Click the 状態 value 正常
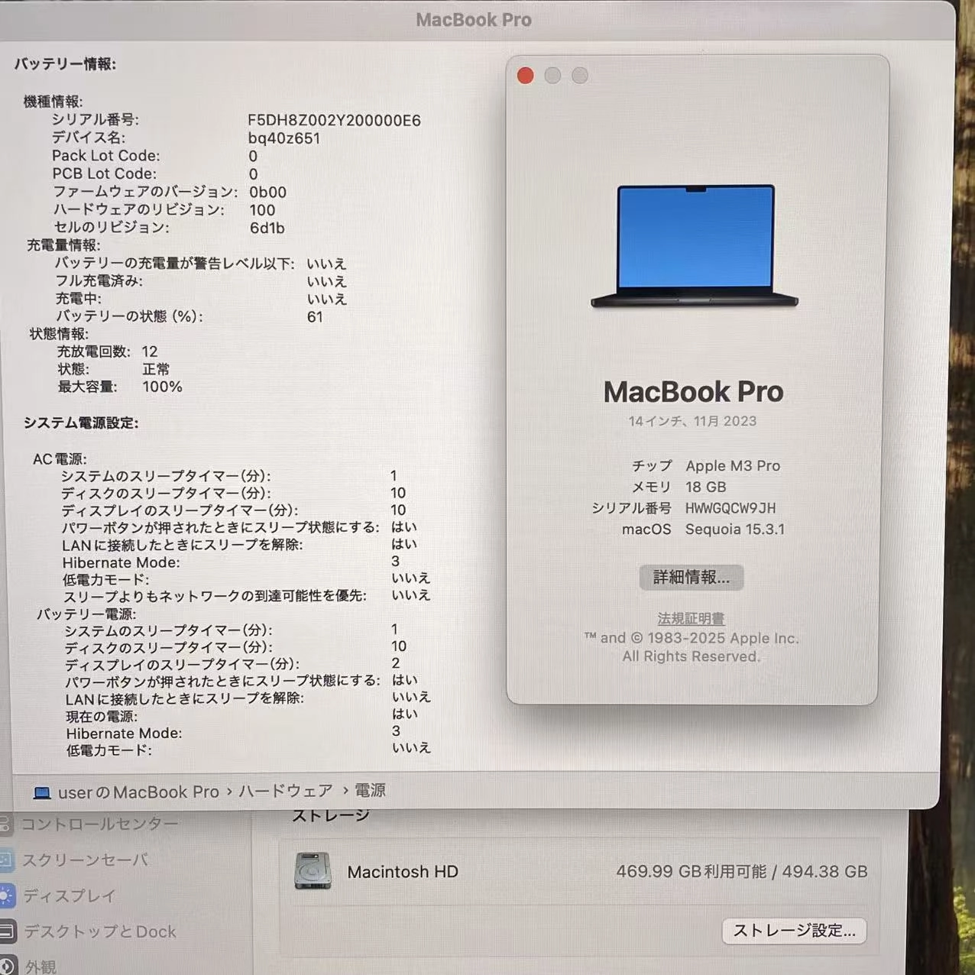The height and width of the screenshot is (975, 975). (x=156, y=369)
